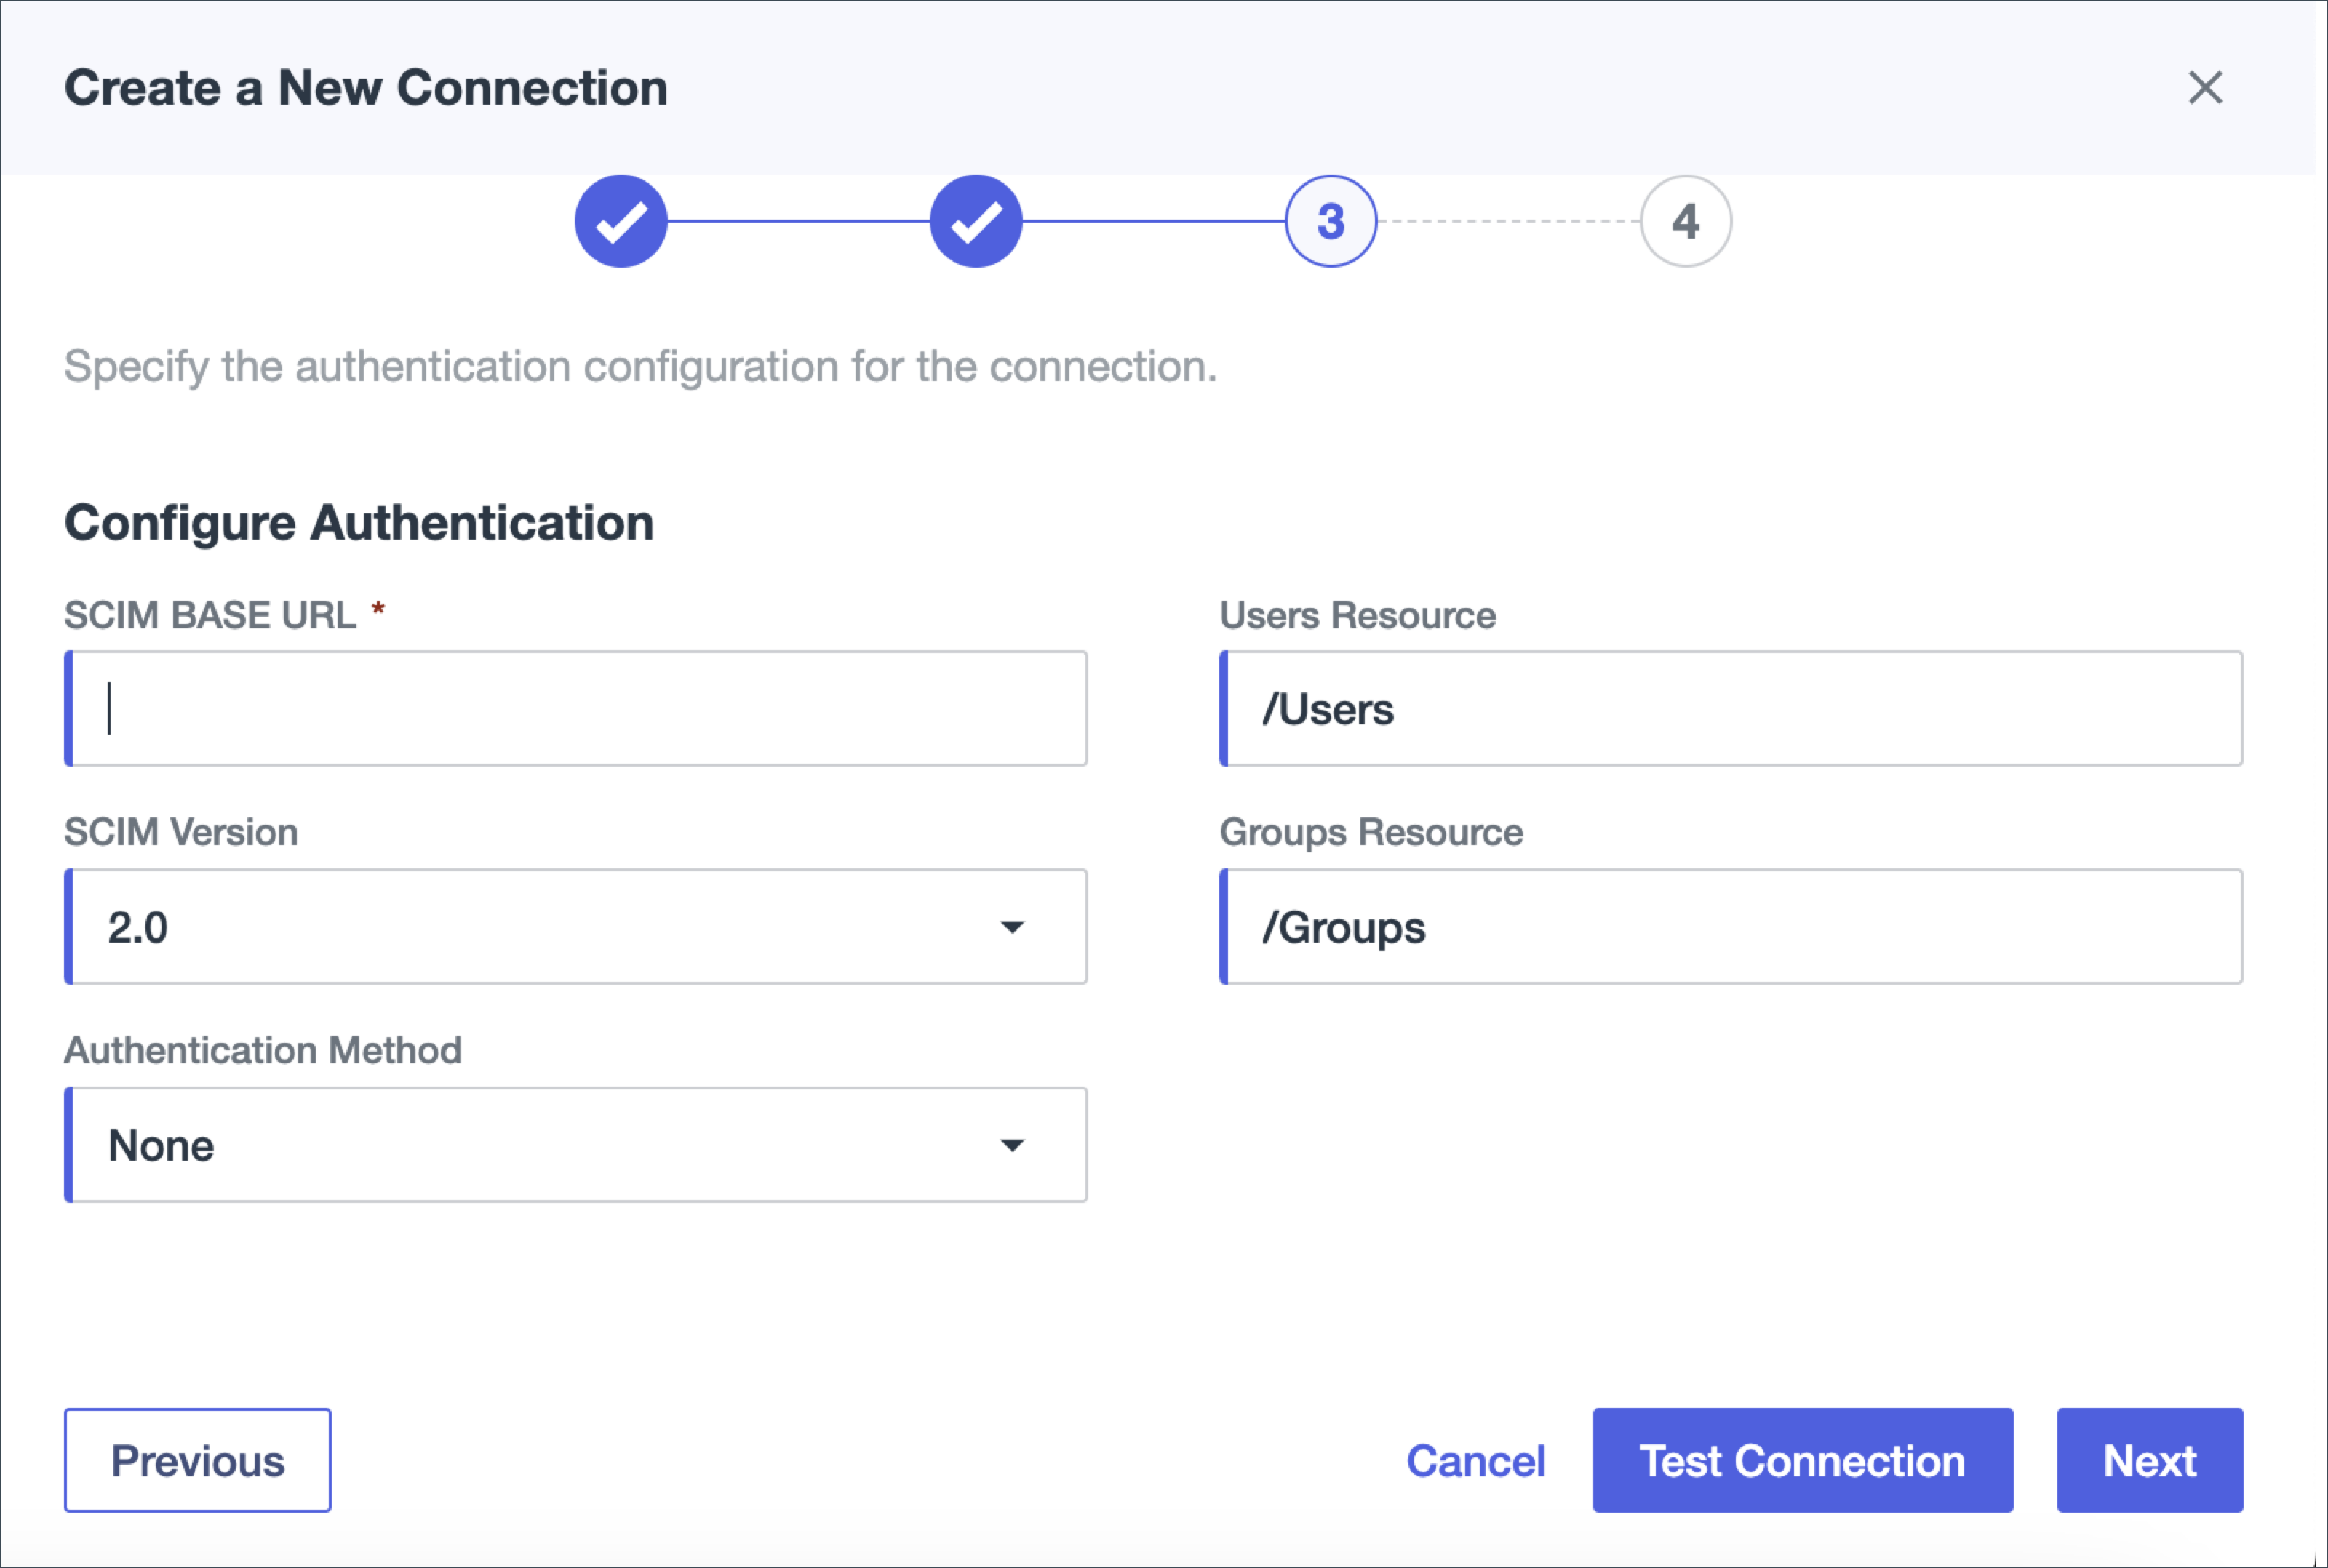Click the first completed step checkmark
This screenshot has width=2328, height=1568.
pyautogui.click(x=620, y=221)
